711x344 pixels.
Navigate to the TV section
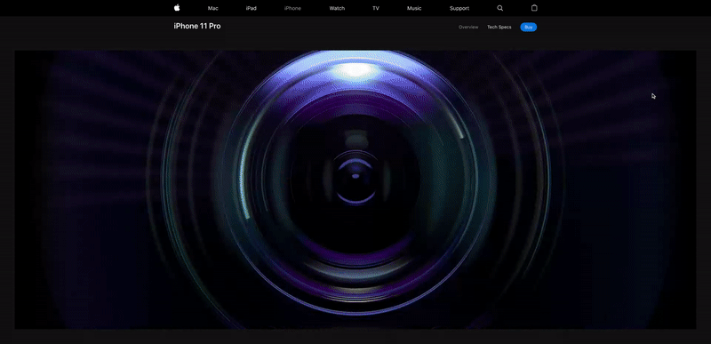pyautogui.click(x=376, y=8)
